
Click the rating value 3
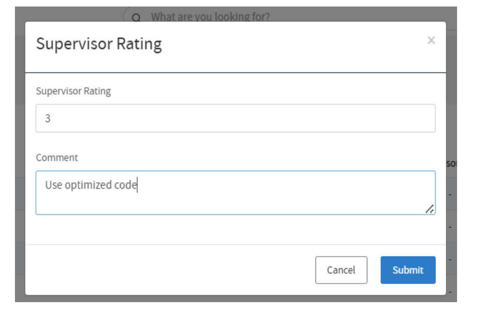[x=48, y=118]
